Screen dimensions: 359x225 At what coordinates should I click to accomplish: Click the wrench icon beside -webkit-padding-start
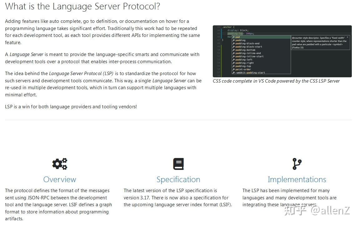[234, 73]
